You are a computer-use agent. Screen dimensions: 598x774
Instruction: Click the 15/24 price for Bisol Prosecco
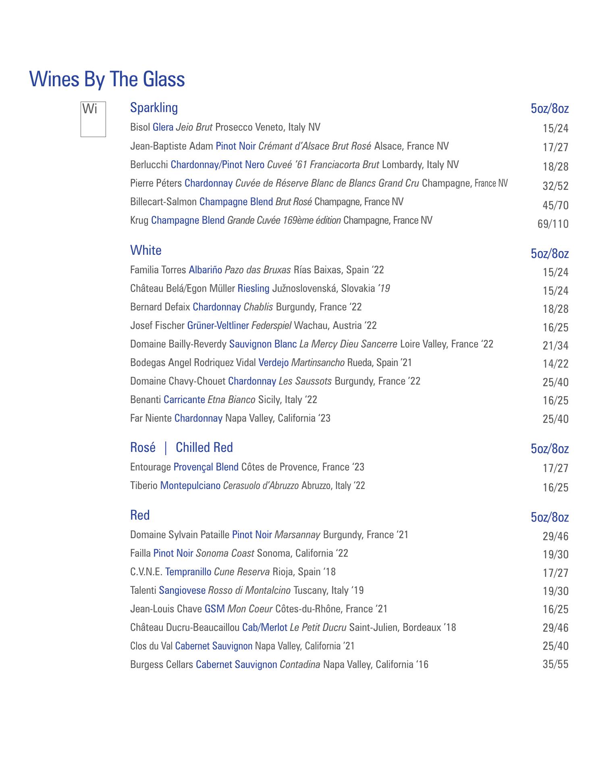coord(556,129)
